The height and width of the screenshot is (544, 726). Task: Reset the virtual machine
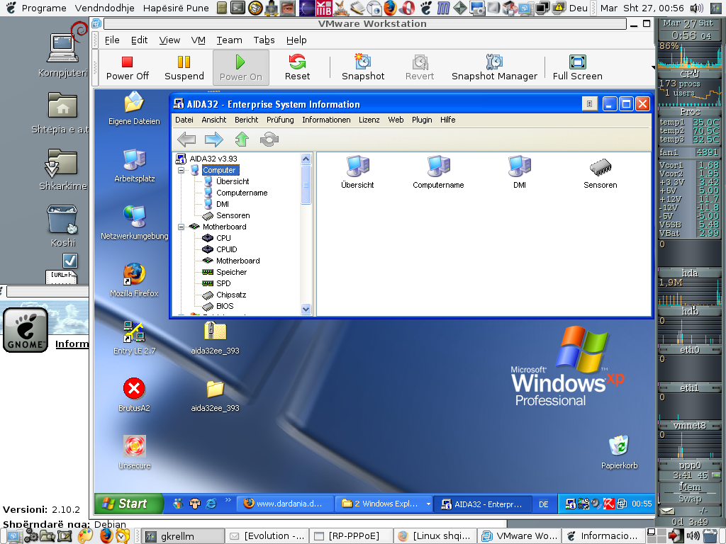tap(297, 68)
